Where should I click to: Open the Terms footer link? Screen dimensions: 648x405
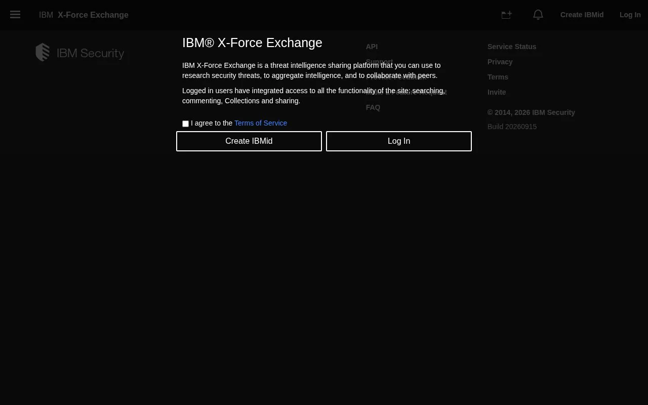click(498, 77)
